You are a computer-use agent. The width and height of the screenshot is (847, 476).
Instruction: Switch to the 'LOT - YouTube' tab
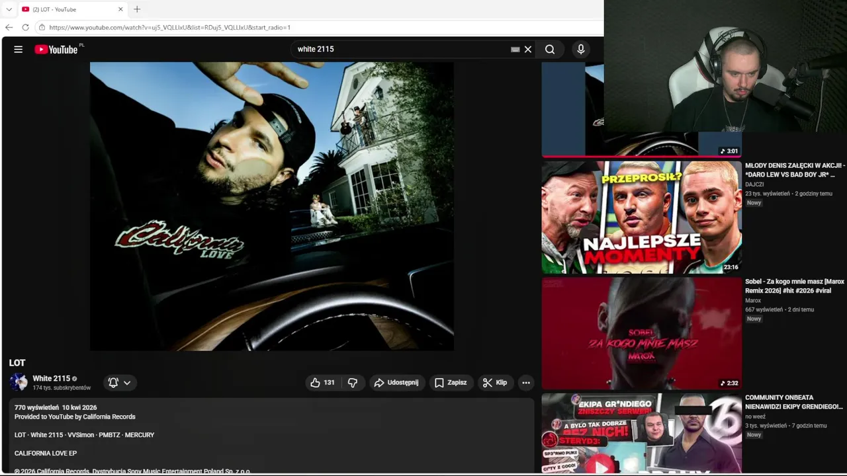coord(71,9)
